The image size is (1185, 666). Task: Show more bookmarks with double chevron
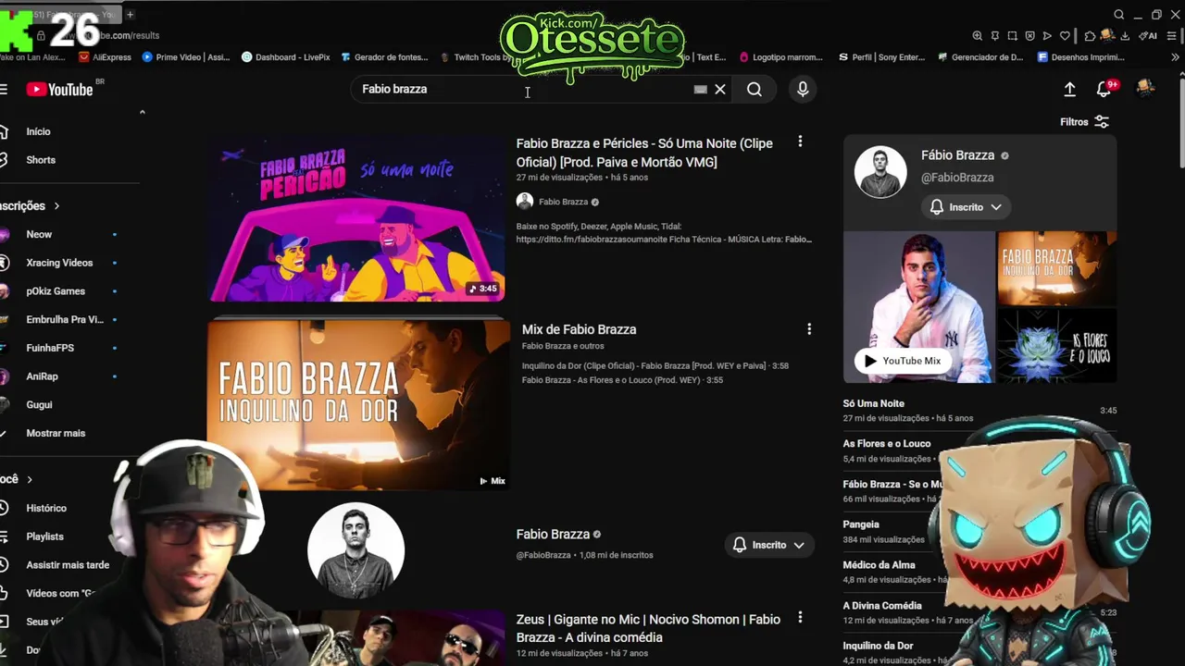[1176, 56]
